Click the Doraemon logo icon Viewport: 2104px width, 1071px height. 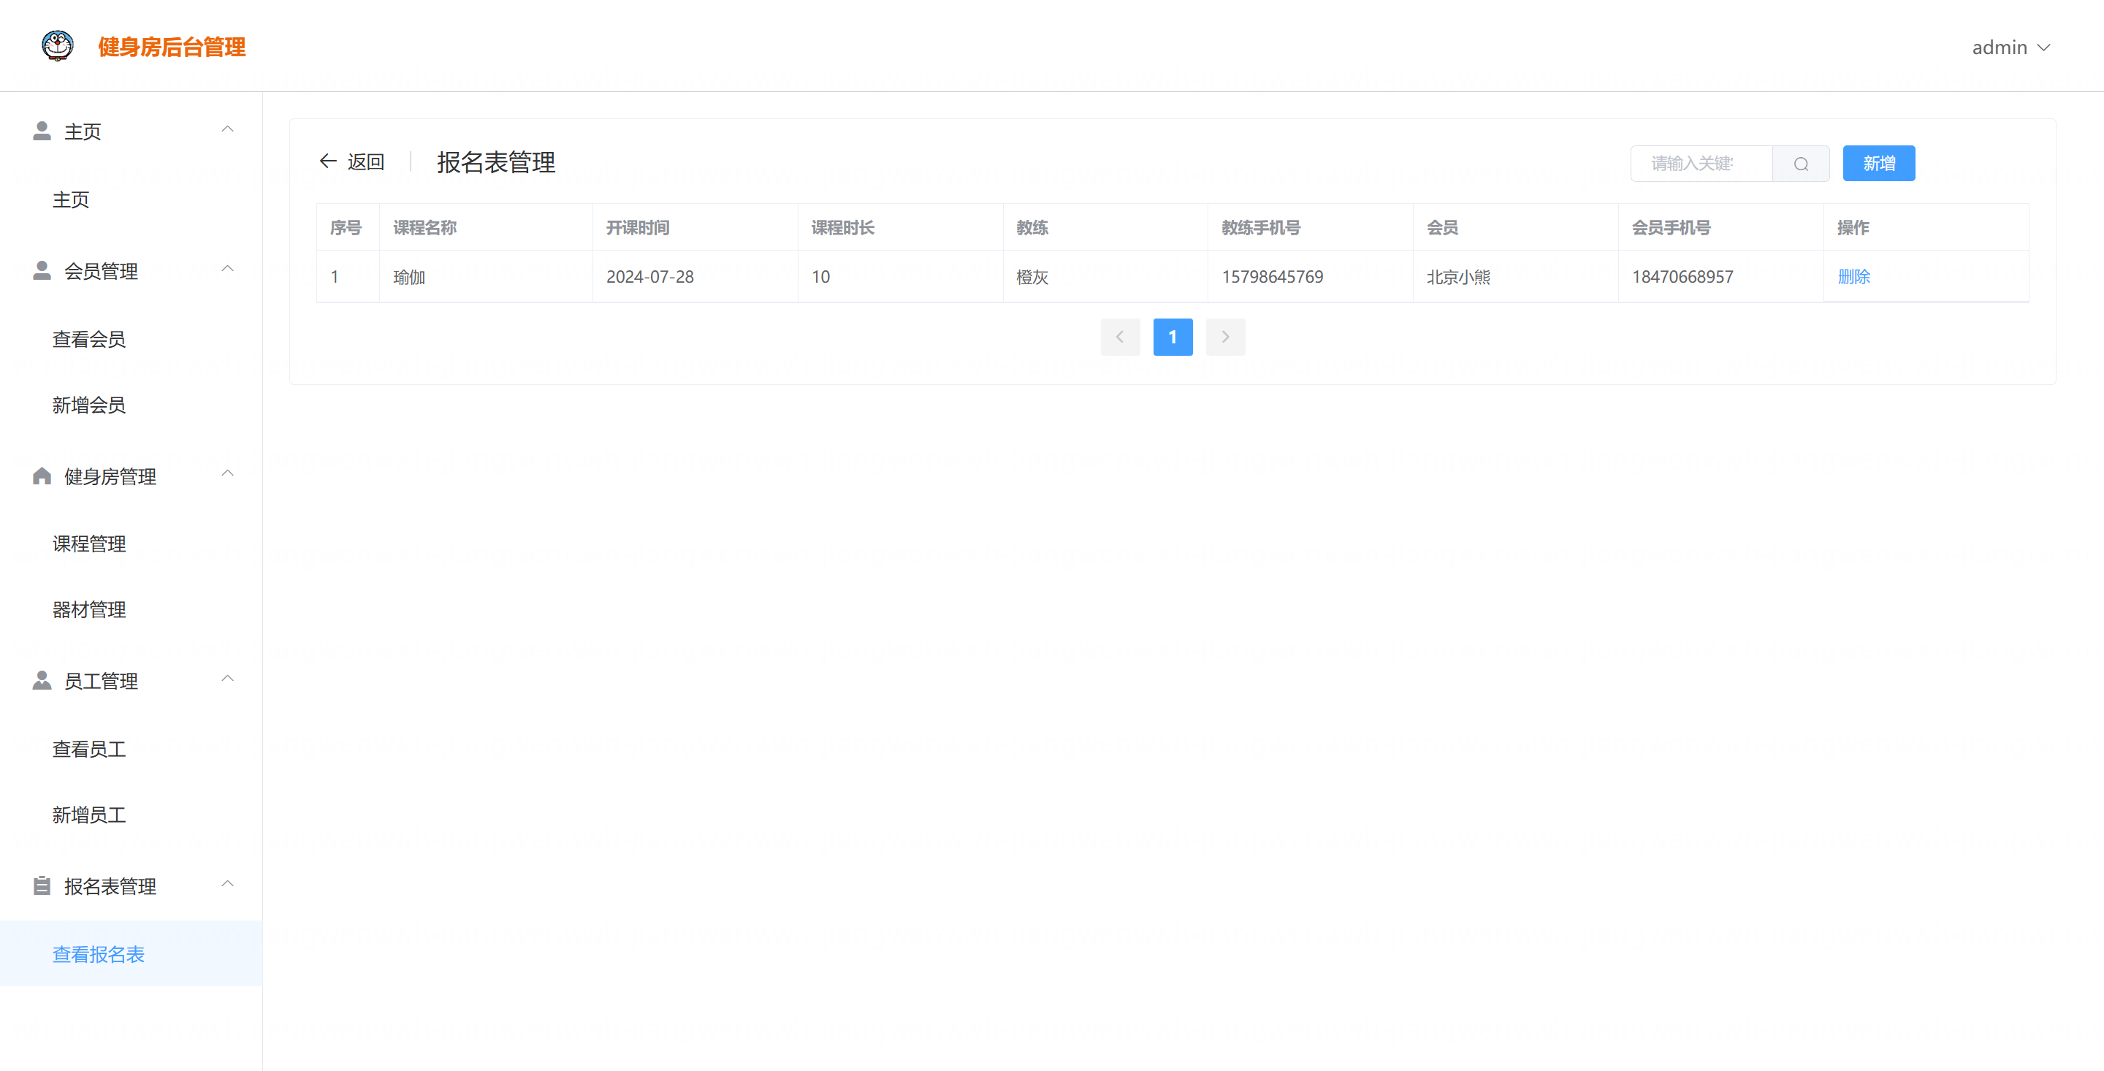point(57,46)
